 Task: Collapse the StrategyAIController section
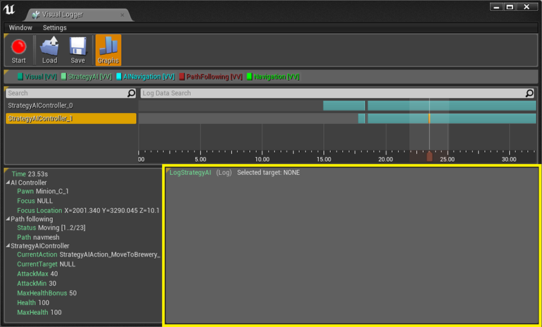click(x=8, y=246)
